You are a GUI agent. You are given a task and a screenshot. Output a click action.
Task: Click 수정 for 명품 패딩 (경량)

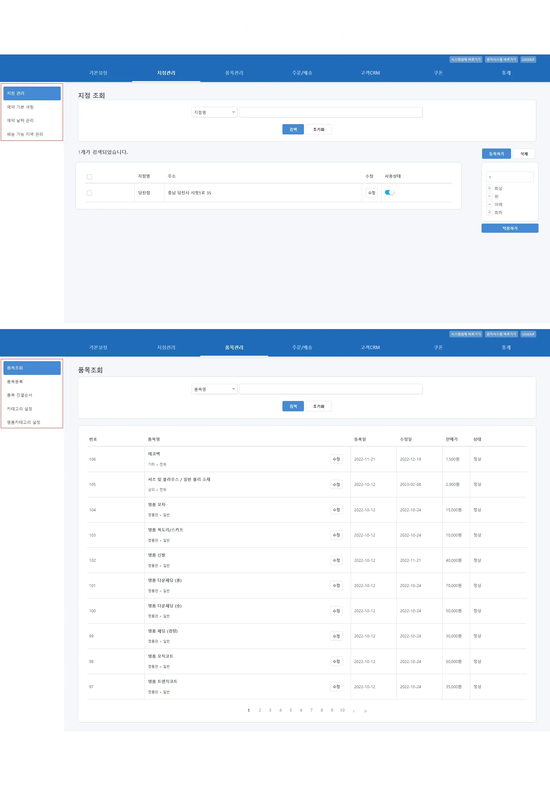click(336, 636)
